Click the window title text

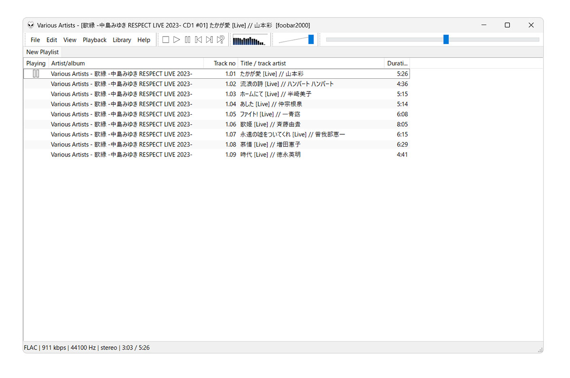pyautogui.click(x=173, y=25)
